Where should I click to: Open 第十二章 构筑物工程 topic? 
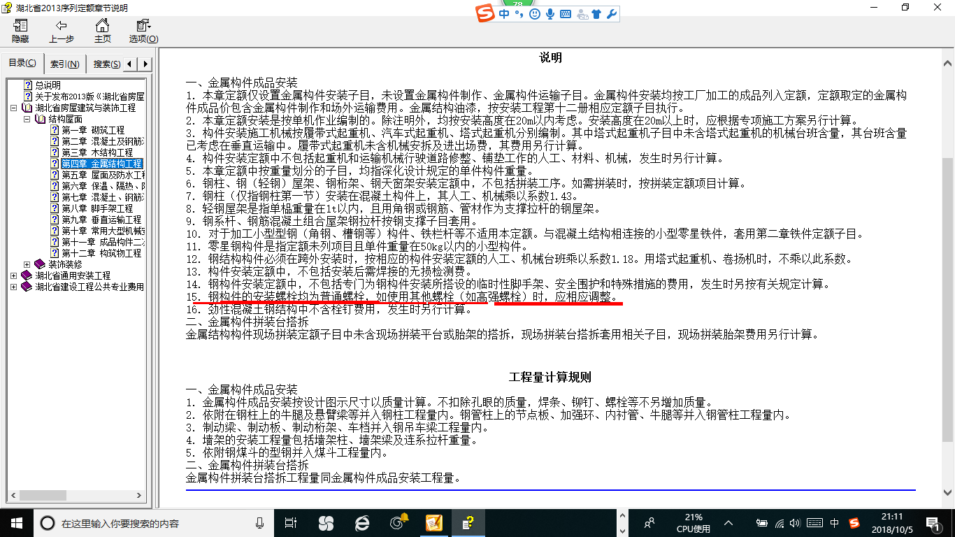coord(101,253)
